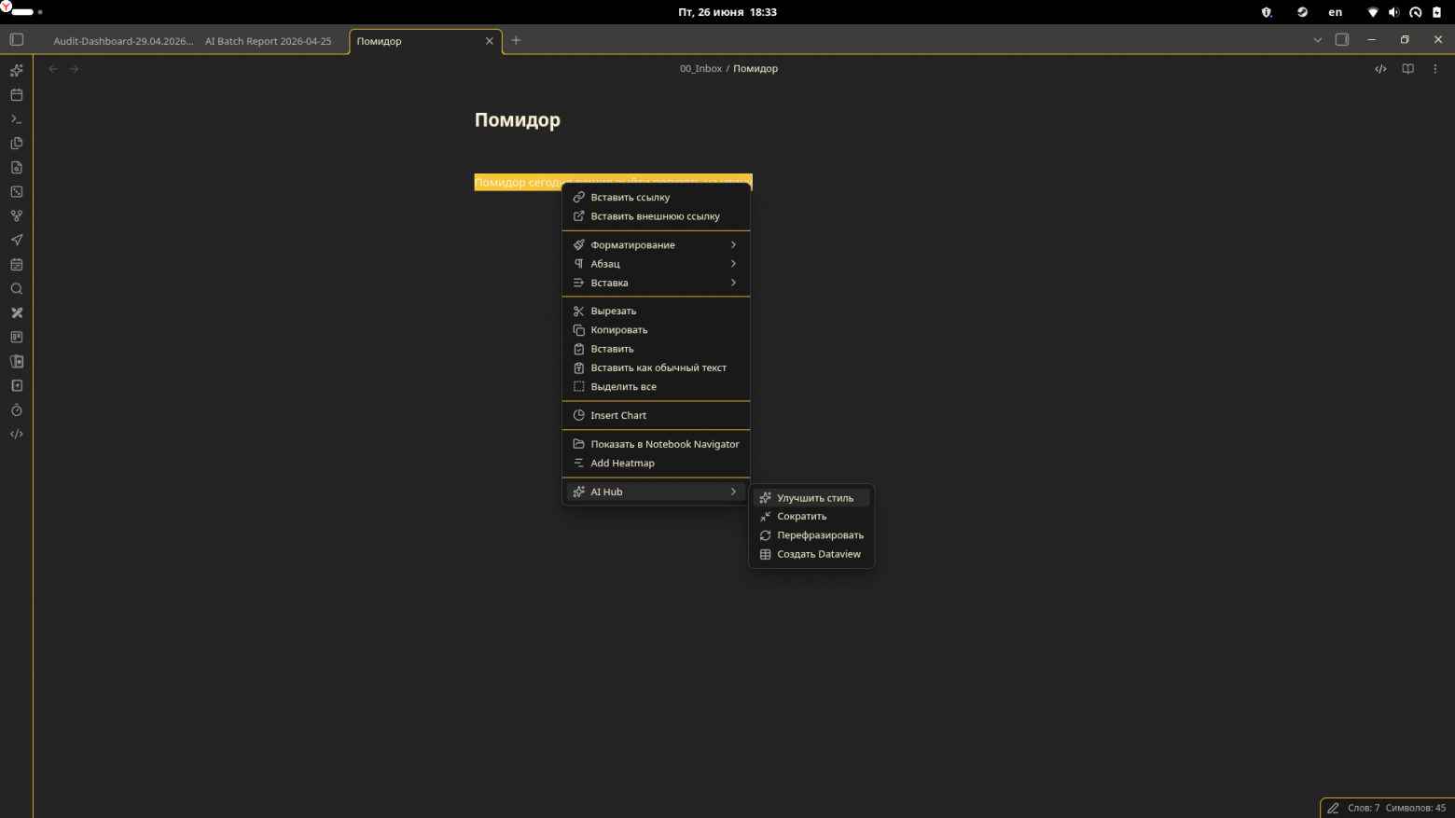Open graph view via the fork-nodes icon
1455x818 pixels.
(x=16, y=216)
